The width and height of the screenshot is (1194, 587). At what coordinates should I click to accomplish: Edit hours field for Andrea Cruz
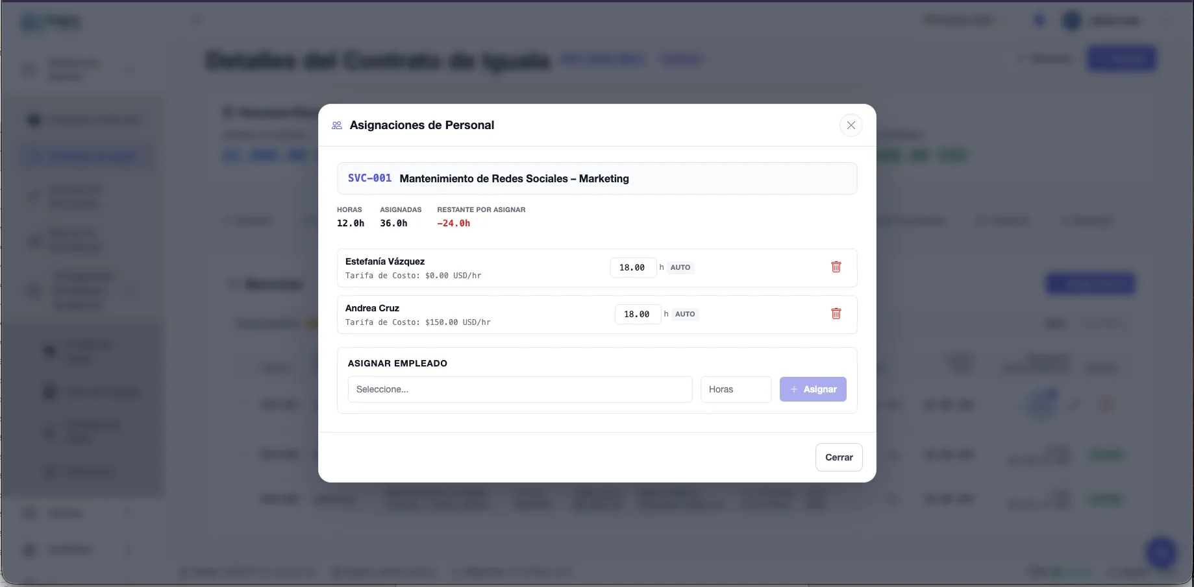click(x=638, y=314)
